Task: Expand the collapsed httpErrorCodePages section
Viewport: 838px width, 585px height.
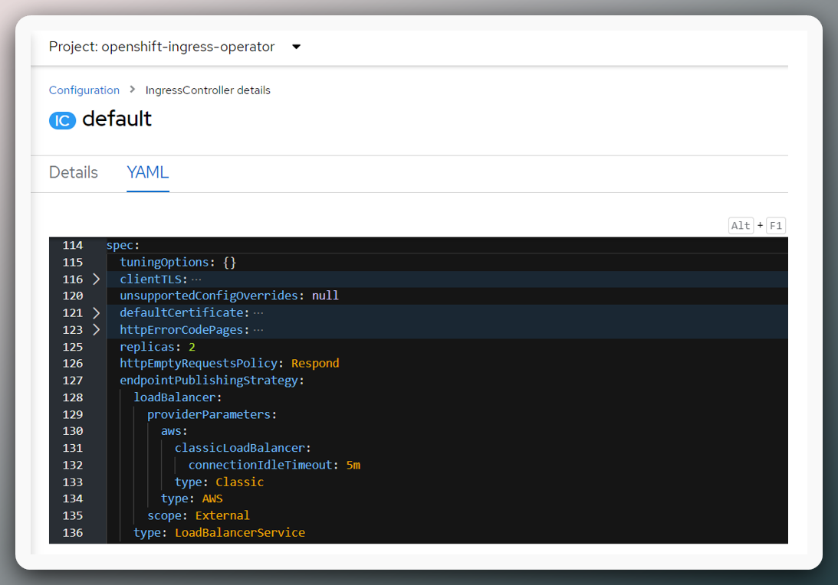Action: [x=96, y=330]
